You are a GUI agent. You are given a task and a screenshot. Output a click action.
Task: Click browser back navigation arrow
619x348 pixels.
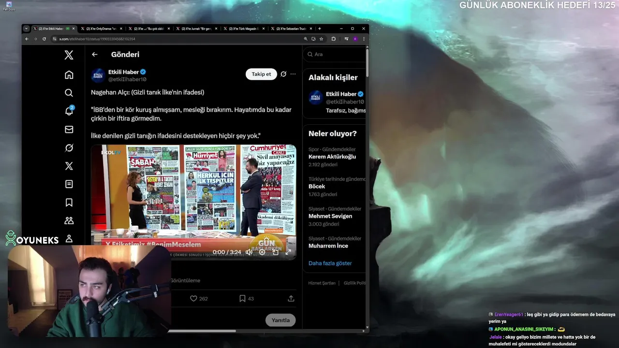click(27, 39)
